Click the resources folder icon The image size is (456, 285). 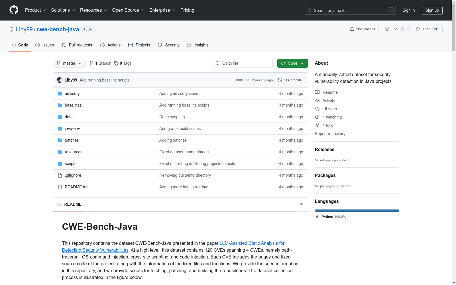[60, 152]
